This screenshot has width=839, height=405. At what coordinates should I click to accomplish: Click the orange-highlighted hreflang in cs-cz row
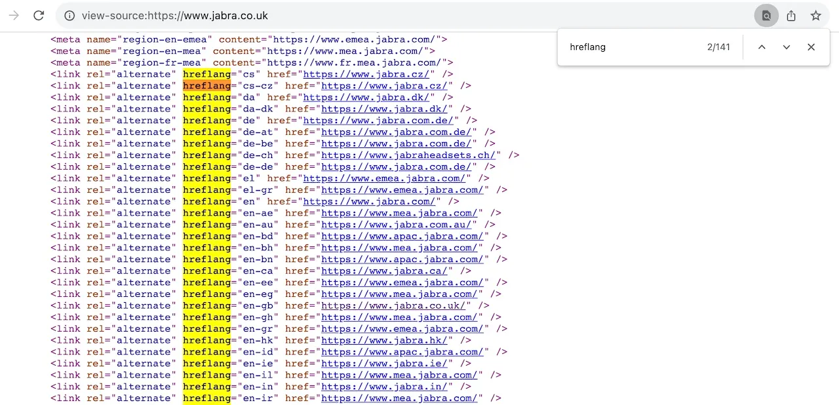[x=206, y=86]
